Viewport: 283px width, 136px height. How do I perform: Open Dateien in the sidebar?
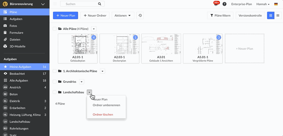coord(25,39)
